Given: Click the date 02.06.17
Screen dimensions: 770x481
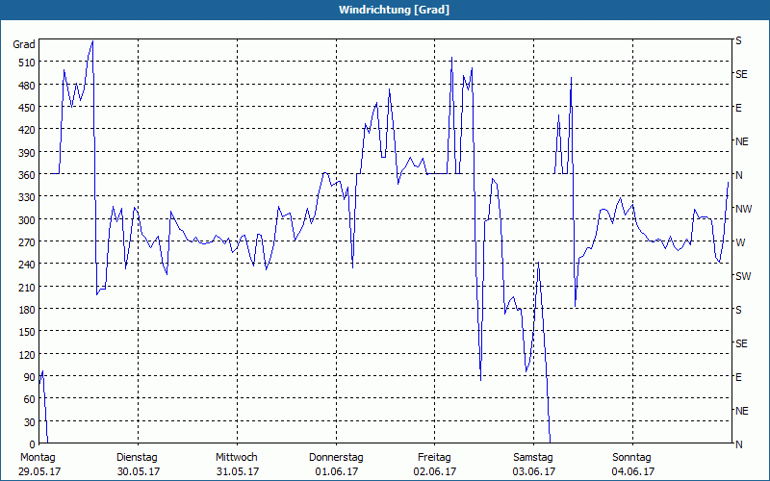Looking at the screenshot, I should [x=435, y=471].
